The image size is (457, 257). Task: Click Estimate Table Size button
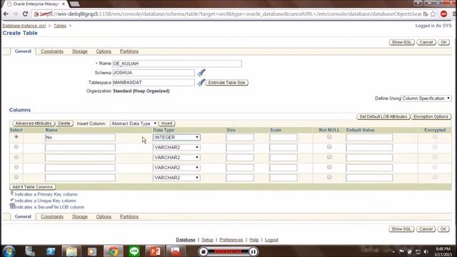227,83
